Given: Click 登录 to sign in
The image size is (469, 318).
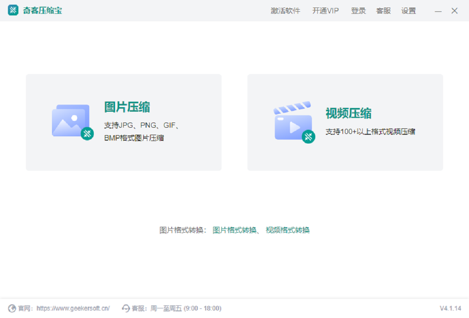Looking at the screenshot, I should point(358,11).
